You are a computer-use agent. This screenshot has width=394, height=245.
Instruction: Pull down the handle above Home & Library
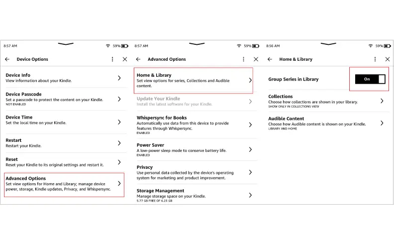(328, 44)
